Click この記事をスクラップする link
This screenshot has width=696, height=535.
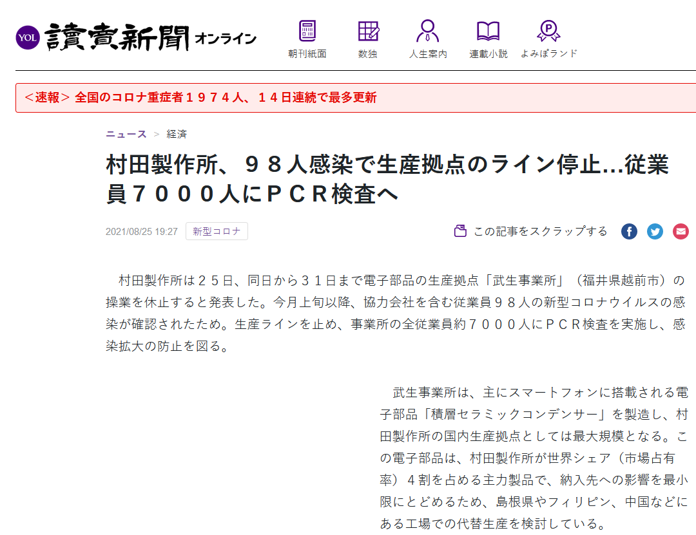click(x=540, y=231)
